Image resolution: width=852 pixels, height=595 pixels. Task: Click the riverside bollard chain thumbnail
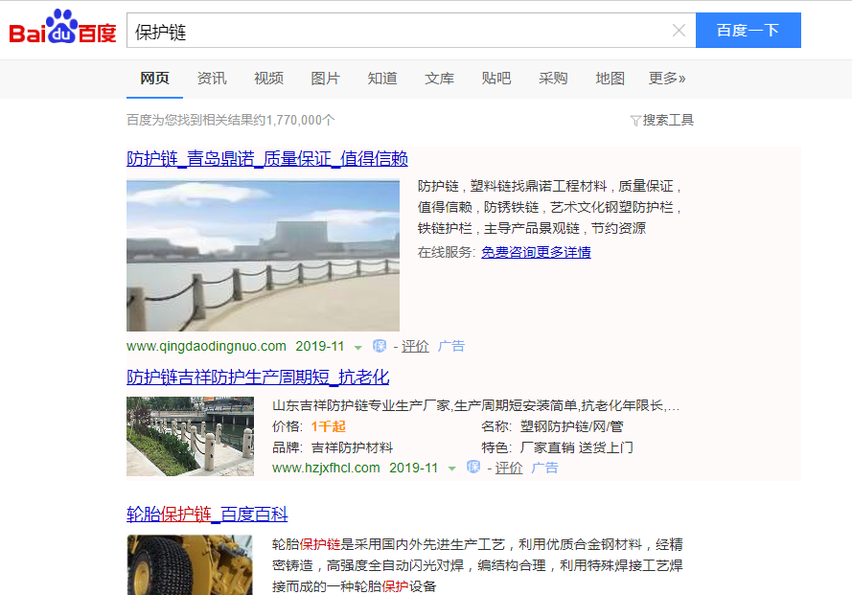[x=190, y=436]
